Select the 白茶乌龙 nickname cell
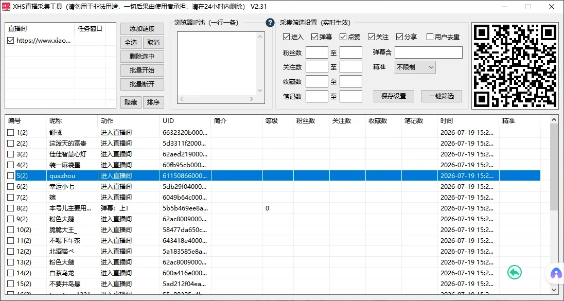The width and height of the screenshot is (564, 301). point(72,273)
